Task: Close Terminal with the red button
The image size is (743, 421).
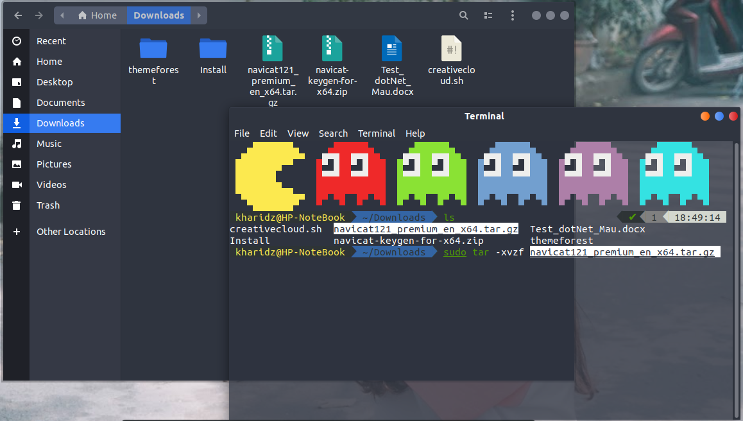Action: (733, 117)
